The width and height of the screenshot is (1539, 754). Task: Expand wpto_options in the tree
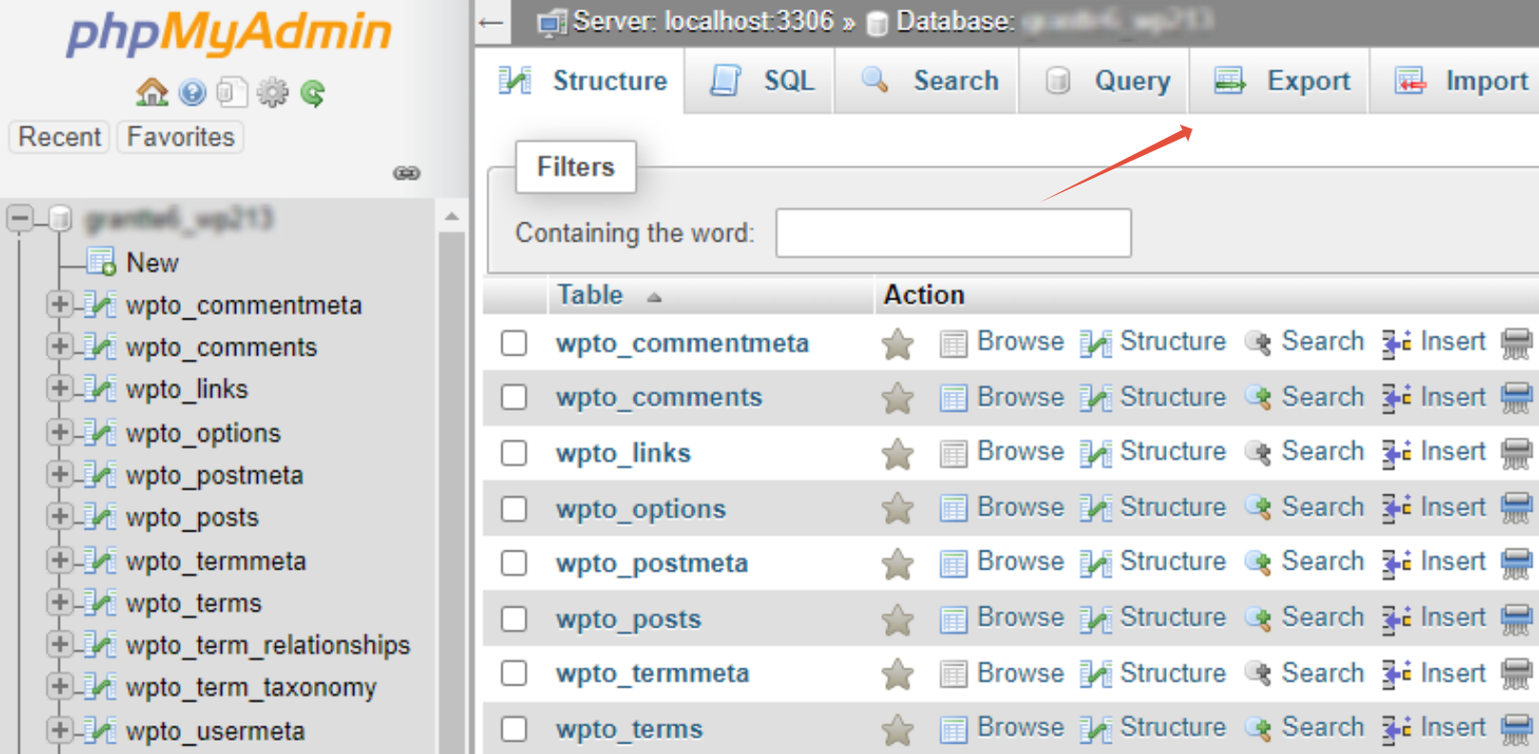pos(59,432)
